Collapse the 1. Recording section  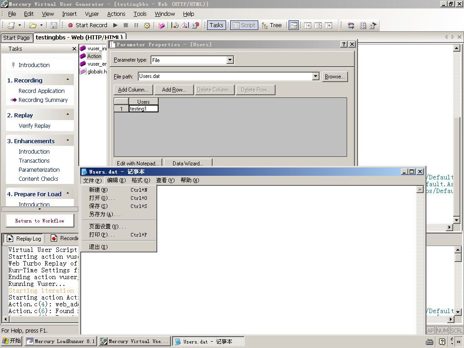click(68, 80)
